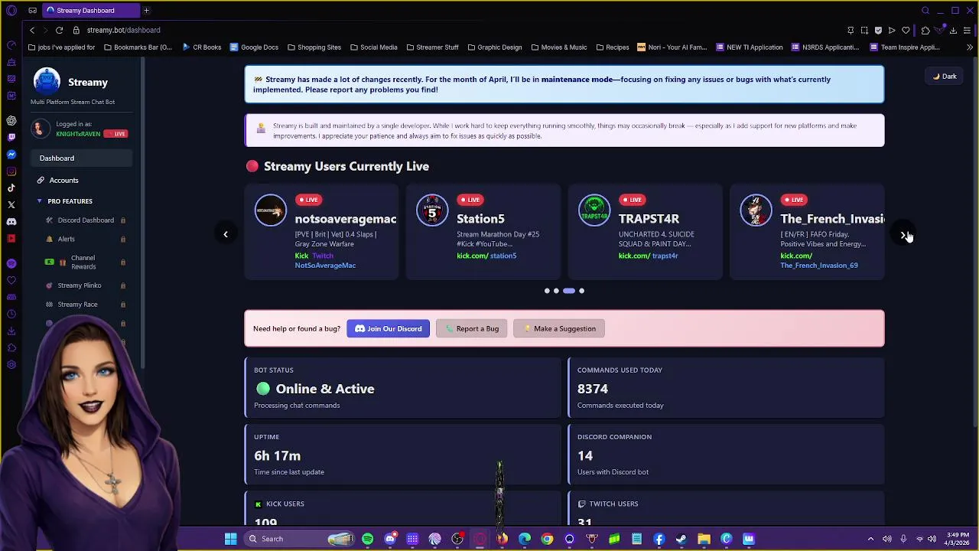Screen dimensions: 979x551
Task: Open the kick.com/station5 link
Action: 486,256
